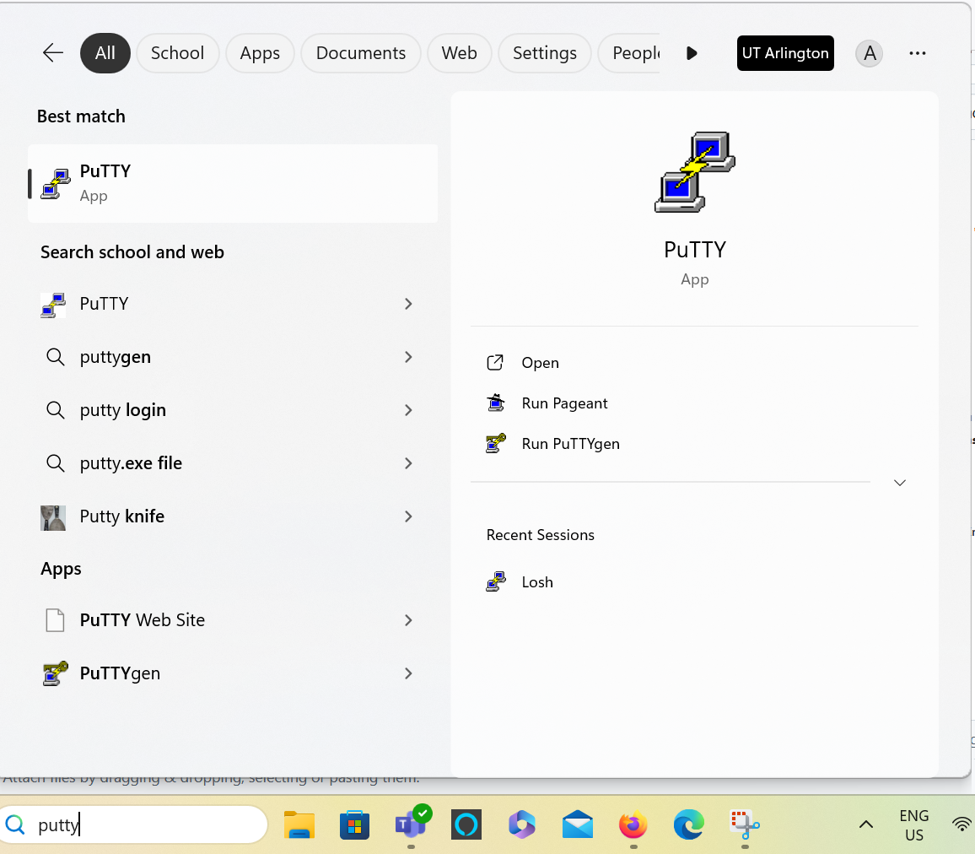Open File Explorer from the taskbar
Viewport: 975px width, 854px height.
pyautogui.click(x=299, y=824)
